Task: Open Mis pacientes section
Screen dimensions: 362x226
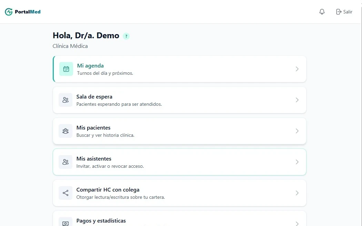Action: 93,127
